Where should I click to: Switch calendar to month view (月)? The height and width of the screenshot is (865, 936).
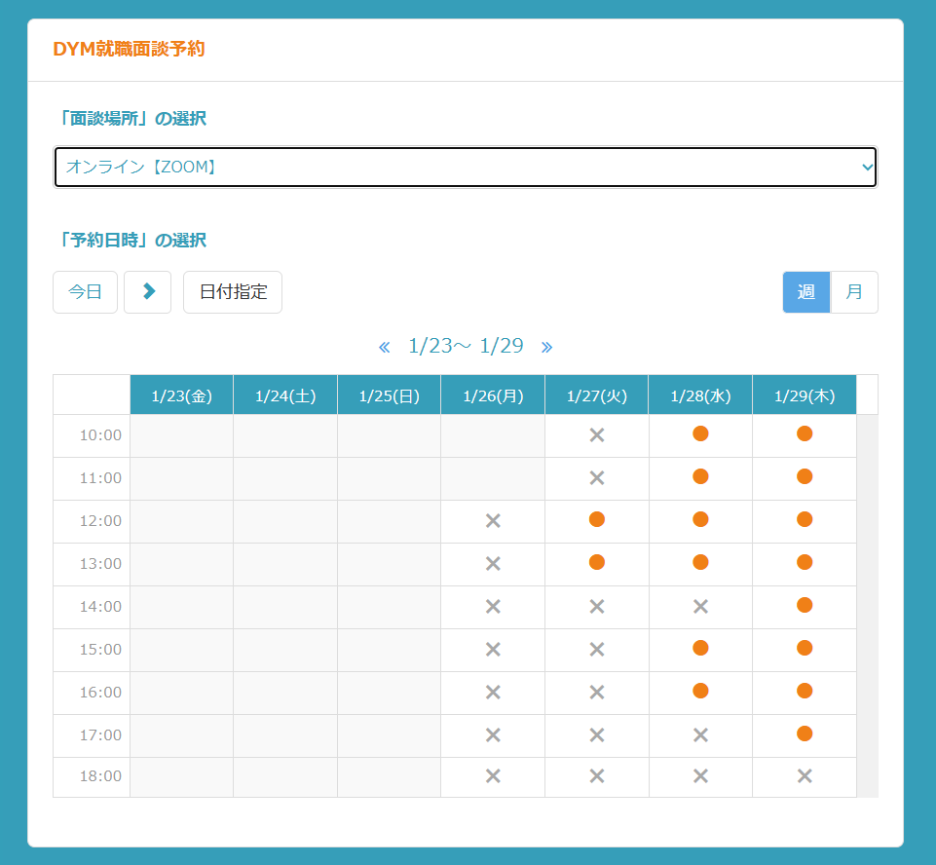pos(854,292)
